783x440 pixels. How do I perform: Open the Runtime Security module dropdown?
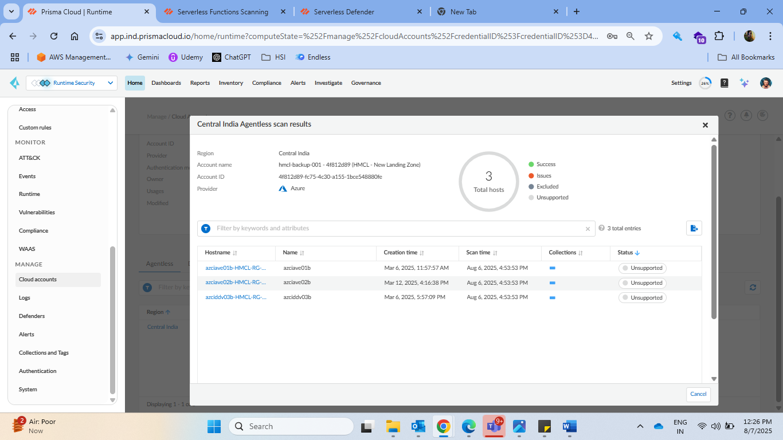coord(72,83)
